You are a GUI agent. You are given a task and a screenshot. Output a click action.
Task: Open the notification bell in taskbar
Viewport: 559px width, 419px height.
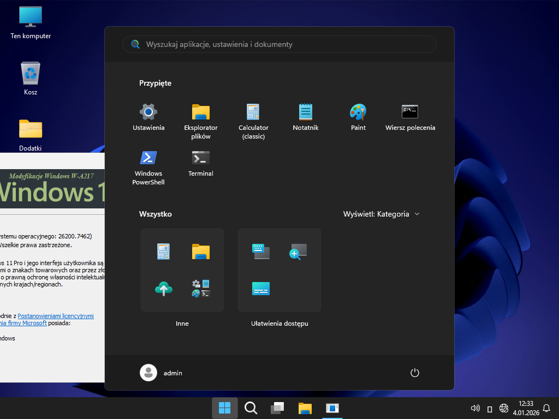point(546,408)
